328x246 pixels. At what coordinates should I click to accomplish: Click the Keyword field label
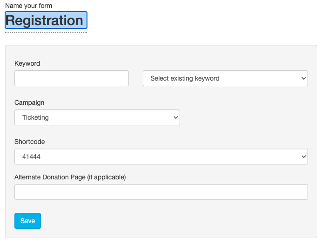27,63
